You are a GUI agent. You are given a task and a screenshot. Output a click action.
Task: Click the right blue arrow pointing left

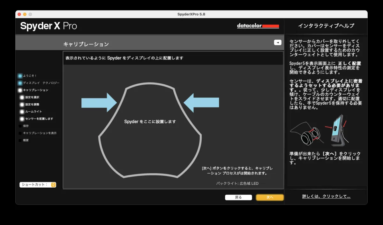point(201,103)
